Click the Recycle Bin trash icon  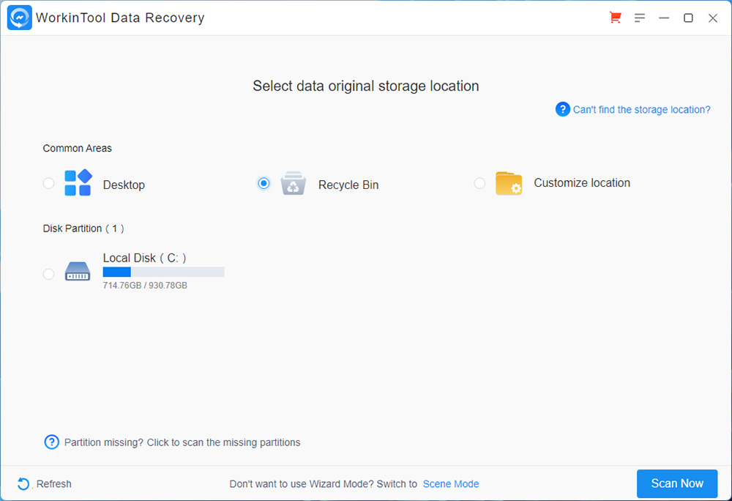(294, 183)
